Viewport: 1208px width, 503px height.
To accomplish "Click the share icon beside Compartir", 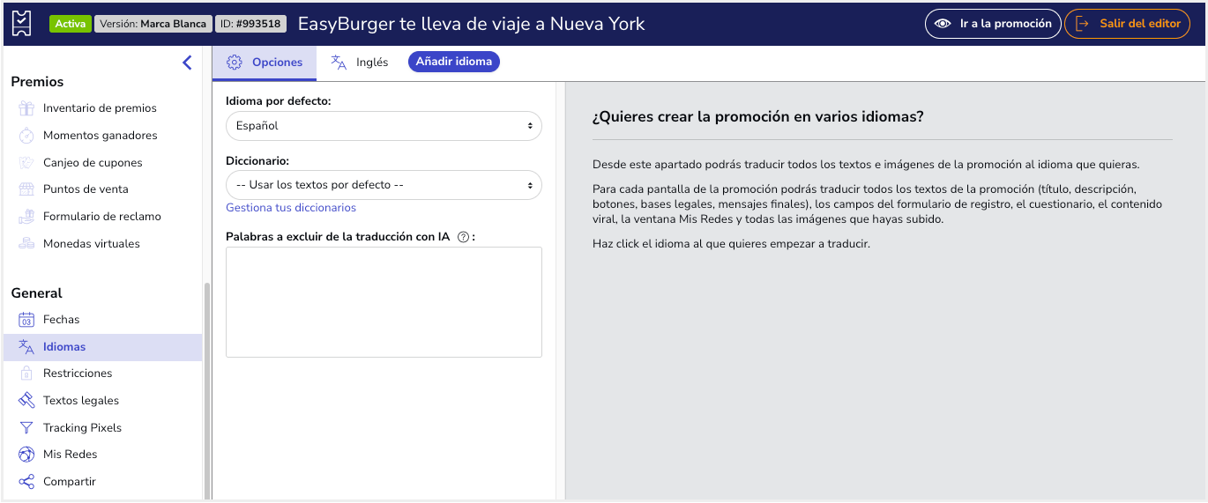I will (26, 482).
